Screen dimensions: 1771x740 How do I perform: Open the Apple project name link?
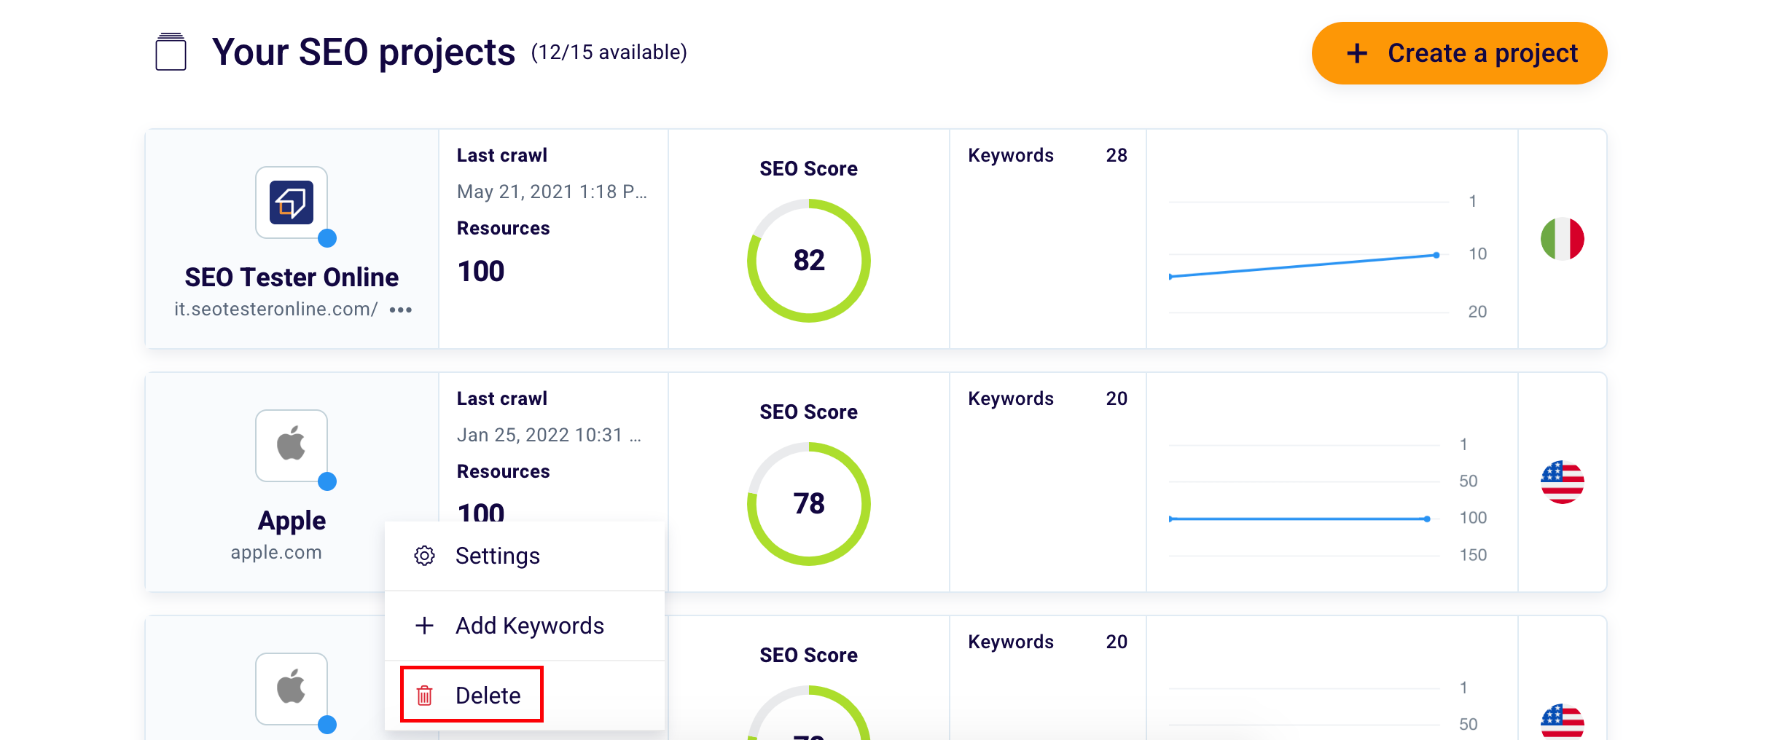pos(292,521)
